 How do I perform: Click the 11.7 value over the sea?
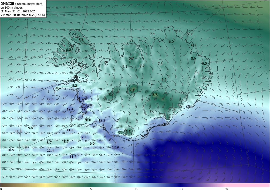[x=73, y=157]
